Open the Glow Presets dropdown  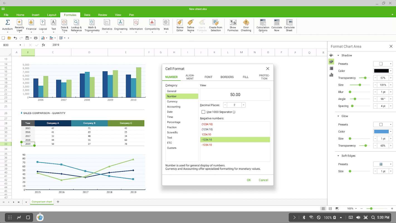(383, 125)
